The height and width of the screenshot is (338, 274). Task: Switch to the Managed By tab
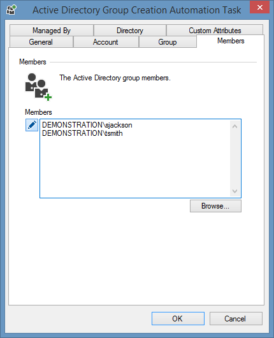point(52,31)
